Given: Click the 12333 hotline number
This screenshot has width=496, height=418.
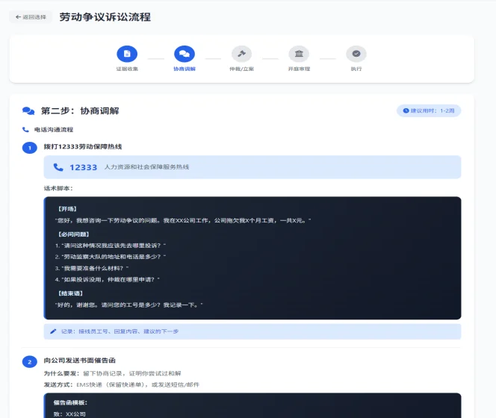Looking at the screenshot, I should click(83, 167).
